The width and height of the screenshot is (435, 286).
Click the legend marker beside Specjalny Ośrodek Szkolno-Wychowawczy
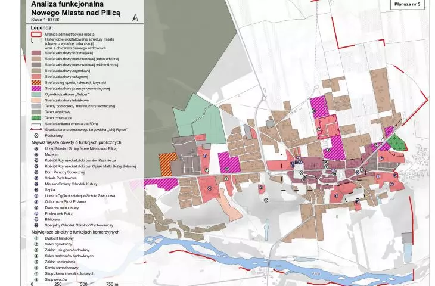(x=36, y=225)
